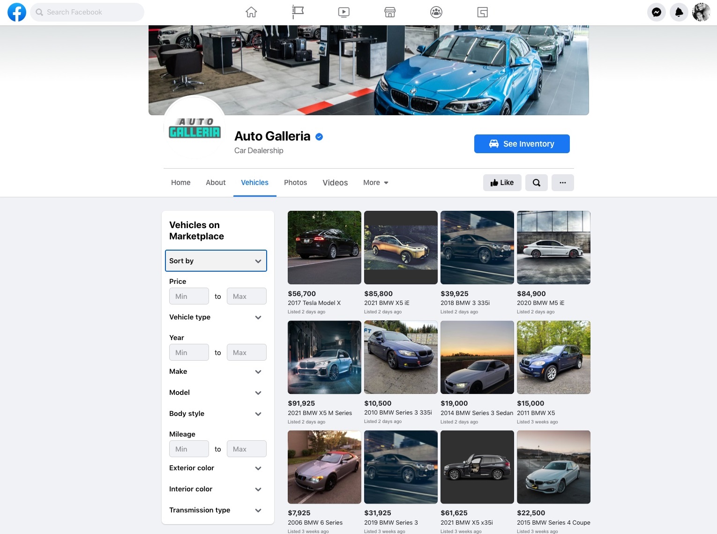
Task: Open the Pages flag icon
Action: [298, 12]
